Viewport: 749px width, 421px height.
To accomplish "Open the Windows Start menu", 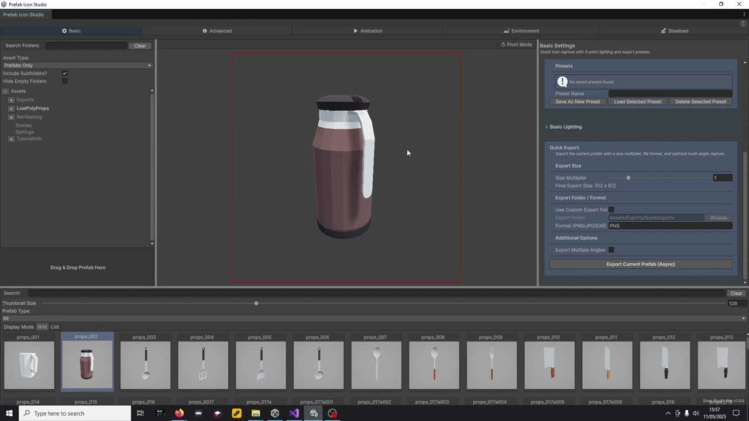I will click(x=9, y=413).
